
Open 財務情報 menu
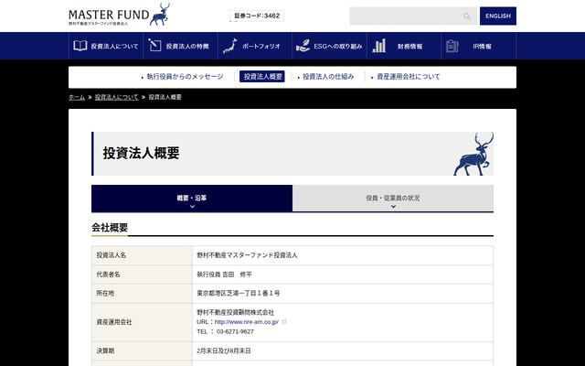[x=404, y=46]
